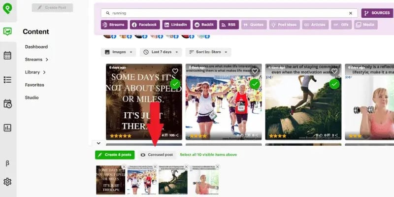Collapse the selection tray chevron
394x197 pixels.
pos(98,143)
